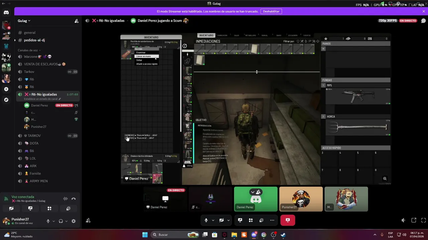
Task: Select Daniel Perez stream tile thumbnail
Action: 165,199
